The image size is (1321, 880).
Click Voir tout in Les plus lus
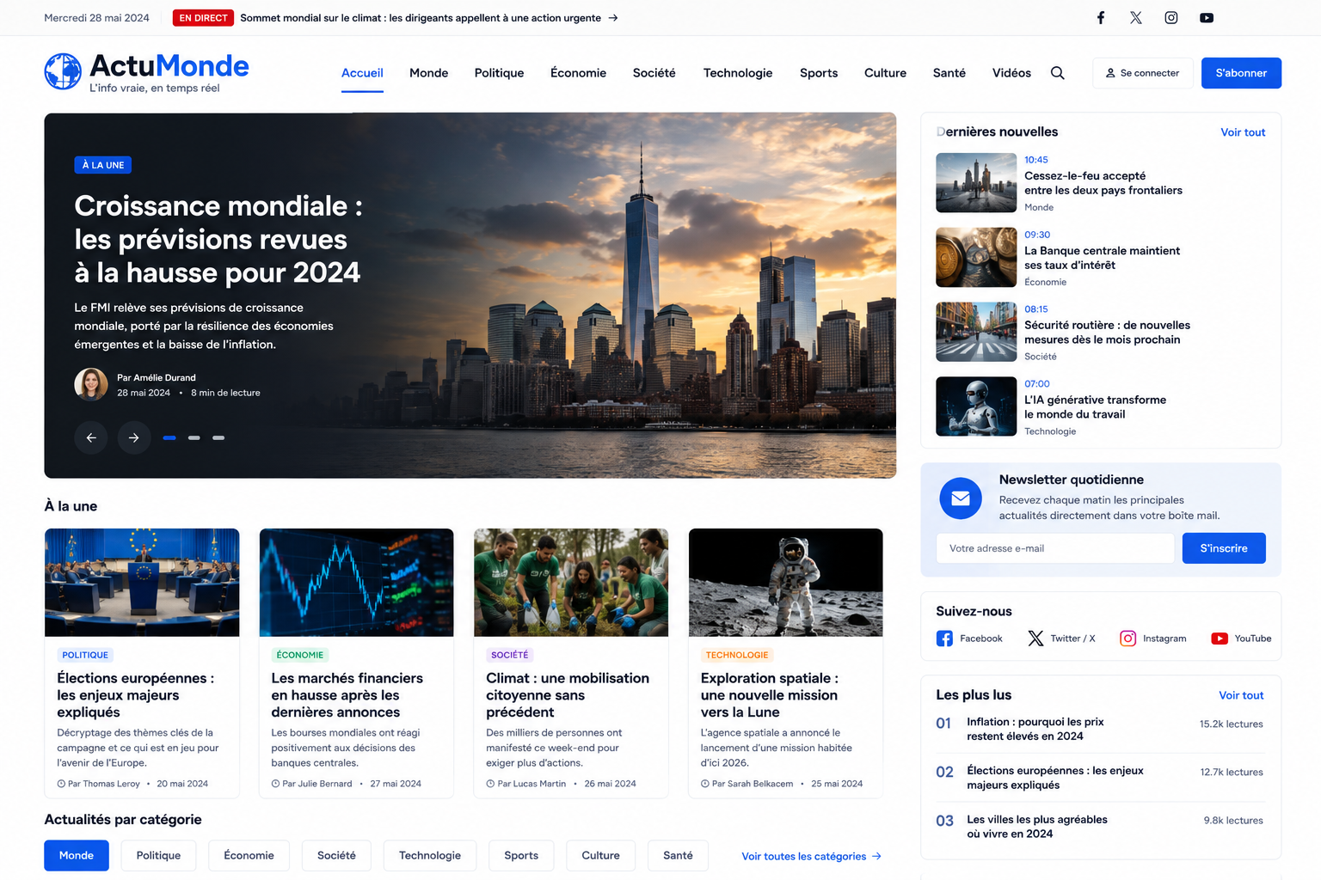[1241, 695]
